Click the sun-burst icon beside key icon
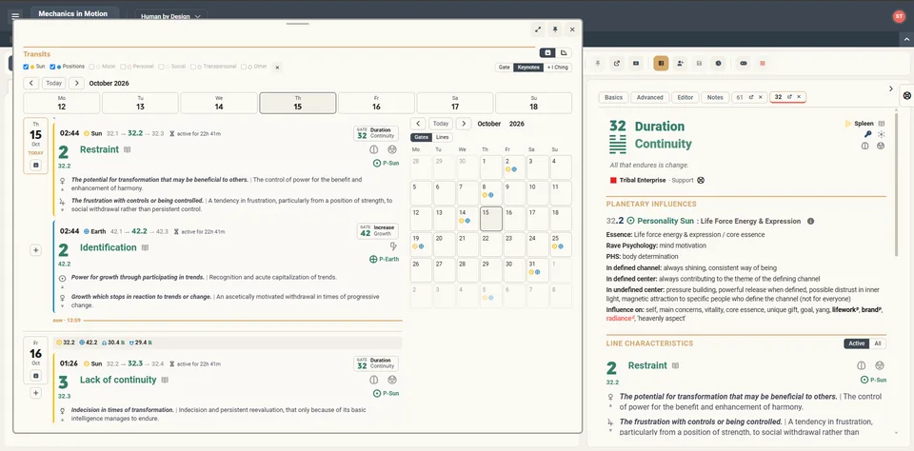This screenshot has width=914, height=451. [881, 134]
